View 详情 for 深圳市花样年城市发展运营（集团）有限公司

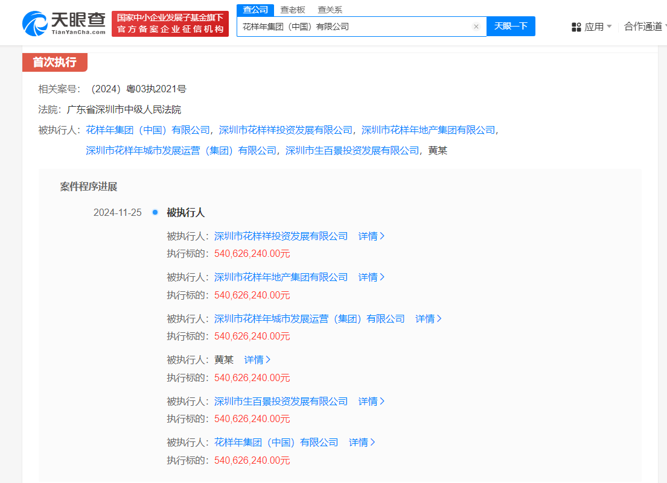[x=429, y=319]
